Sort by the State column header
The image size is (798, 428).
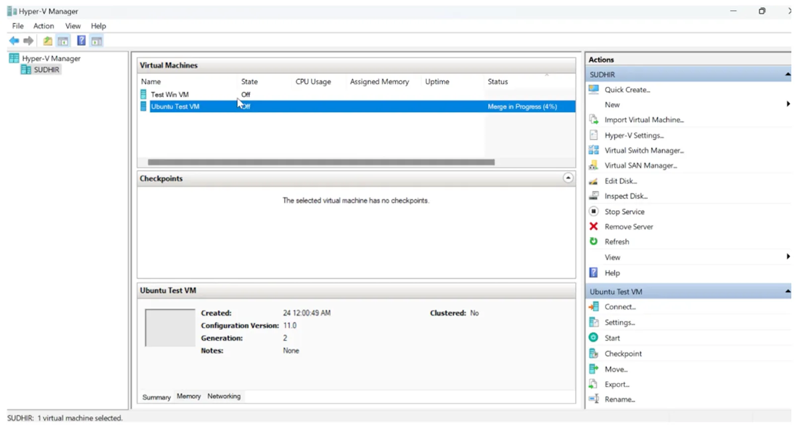tap(250, 81)
